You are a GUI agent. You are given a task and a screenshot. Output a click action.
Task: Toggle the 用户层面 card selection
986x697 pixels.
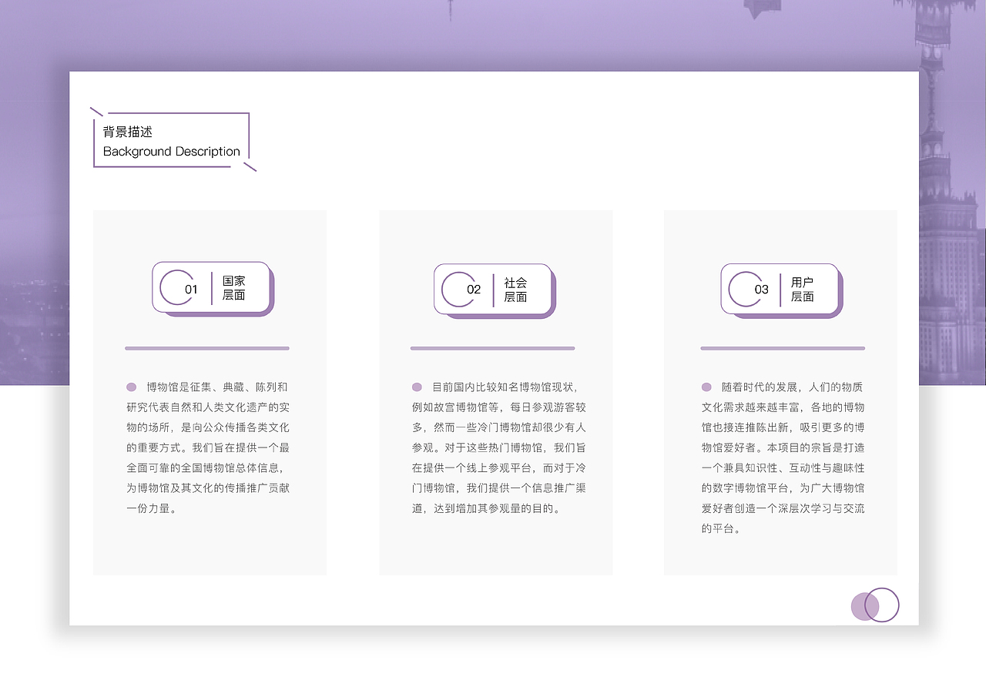click(781, 392)
